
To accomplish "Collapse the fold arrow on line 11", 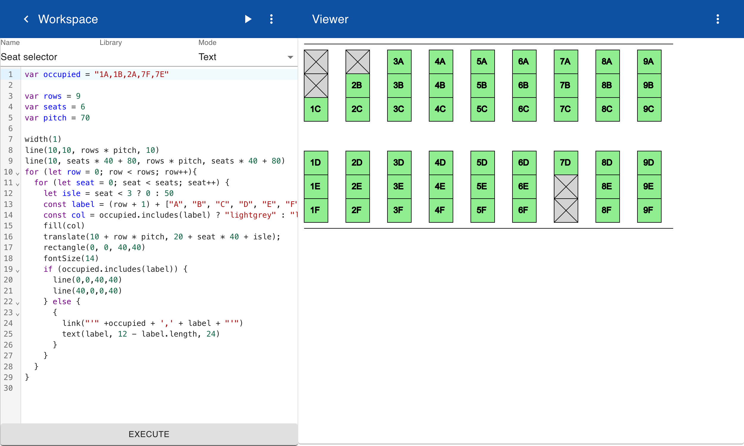I will coord(18,184).
